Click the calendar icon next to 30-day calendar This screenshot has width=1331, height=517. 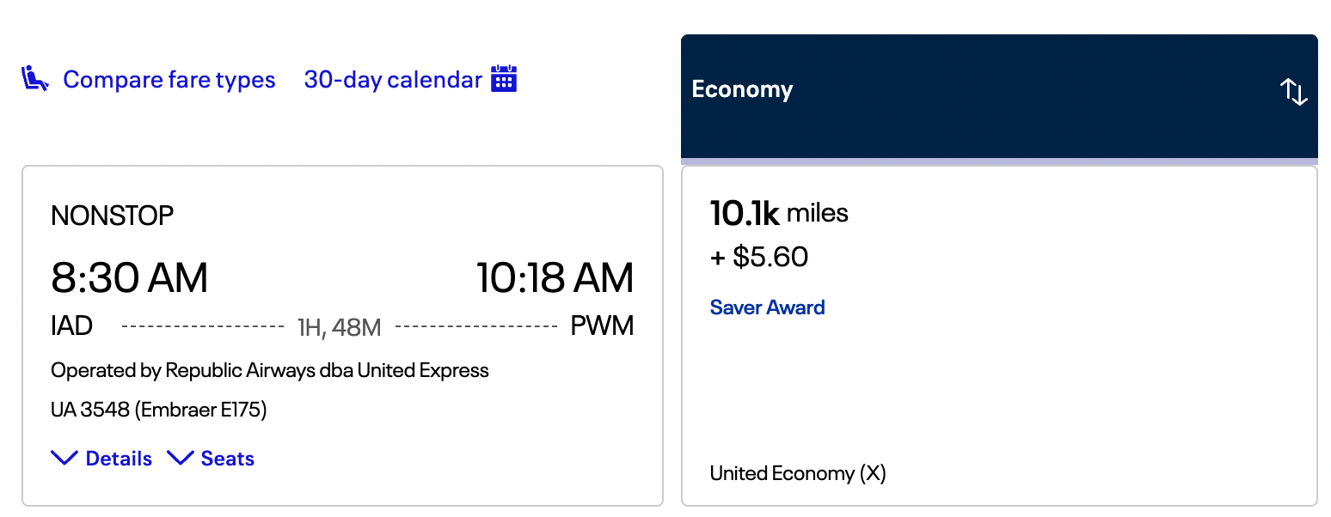[x=504, y=79]
